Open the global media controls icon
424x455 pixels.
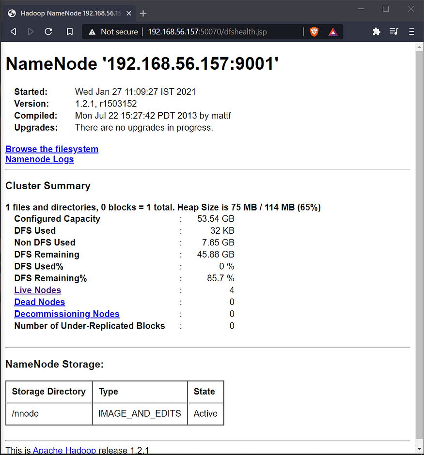394,31
